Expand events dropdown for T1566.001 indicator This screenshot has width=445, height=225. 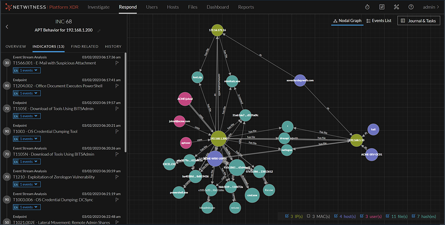[27, 70]
